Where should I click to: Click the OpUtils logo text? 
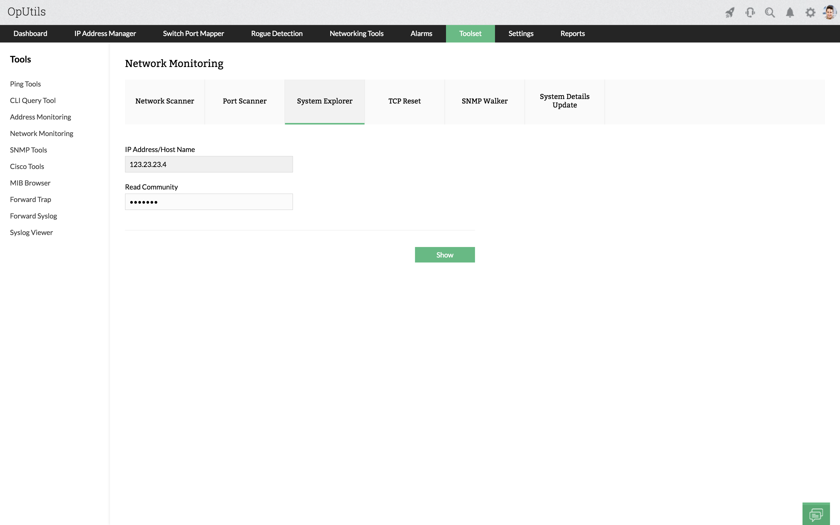click(27, 12)
